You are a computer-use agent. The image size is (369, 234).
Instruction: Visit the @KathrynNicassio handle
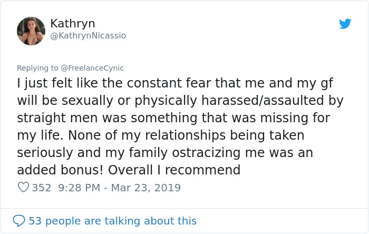(x=88, y=36)
